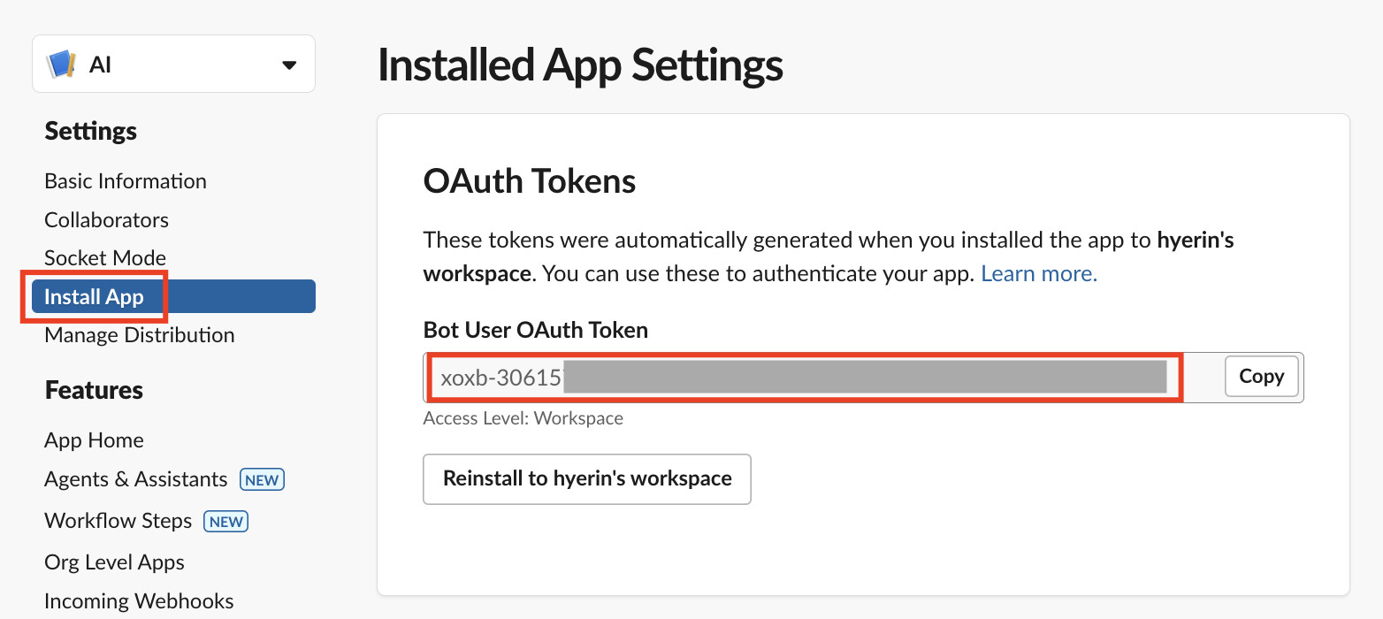1383x619 pixels.
Task: Click the AI app icon in the header
Action: tap(60, 63)
